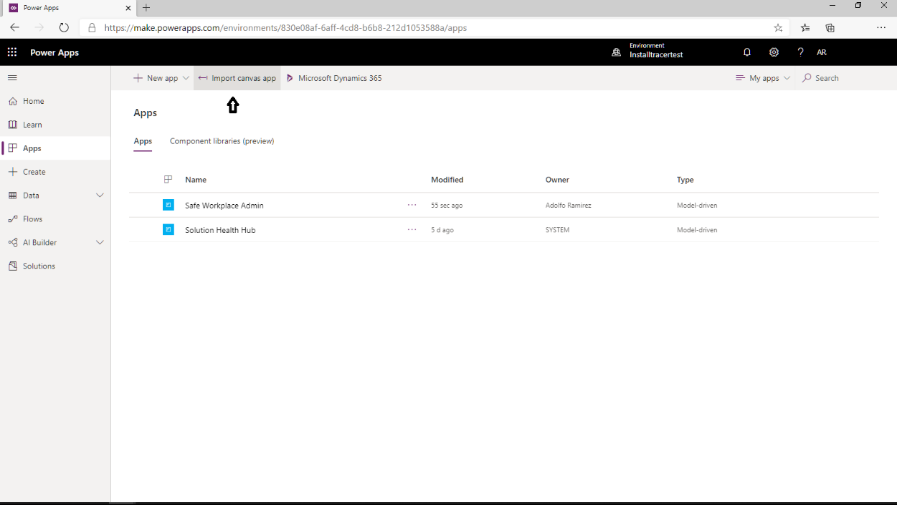Click the '55 sec ago' modified cell
The width and height of the screenshot is (897, 505).
447,206
